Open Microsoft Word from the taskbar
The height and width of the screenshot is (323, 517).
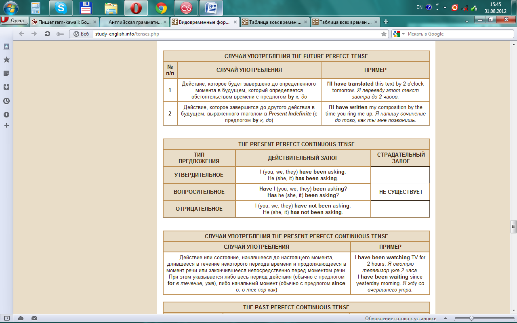[211, 8]
